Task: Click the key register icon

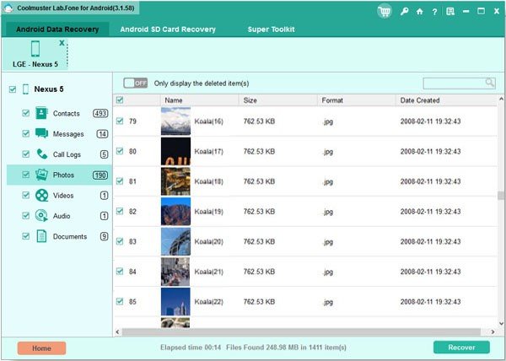Action: pos(404,12)
